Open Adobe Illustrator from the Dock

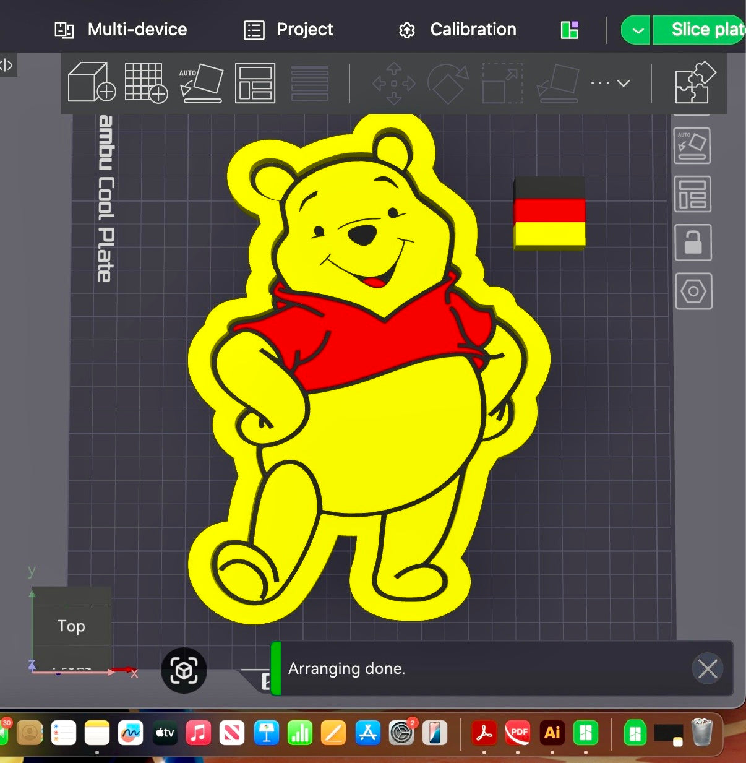pyautogui.click(x=552, y=733)
